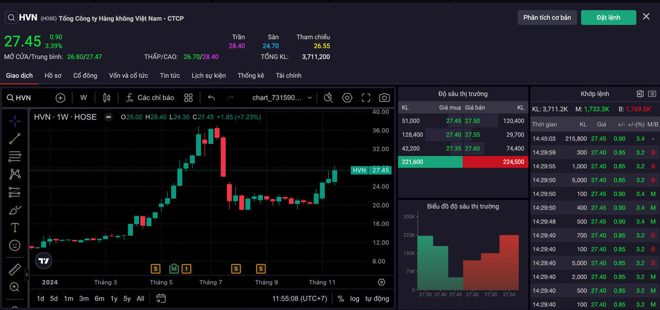Take a chart snapshot with camera icon

(384, 97)
